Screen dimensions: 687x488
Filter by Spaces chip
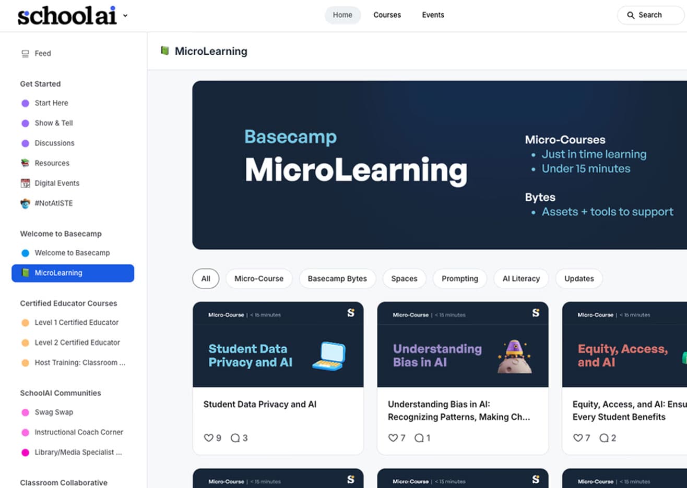coord(404,278)
